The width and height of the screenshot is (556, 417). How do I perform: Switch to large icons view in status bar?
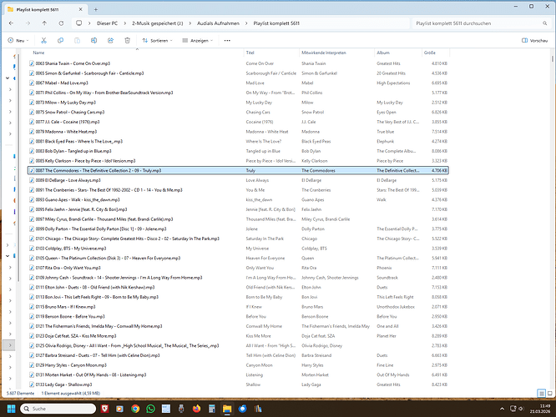click(x=550, y=394)
